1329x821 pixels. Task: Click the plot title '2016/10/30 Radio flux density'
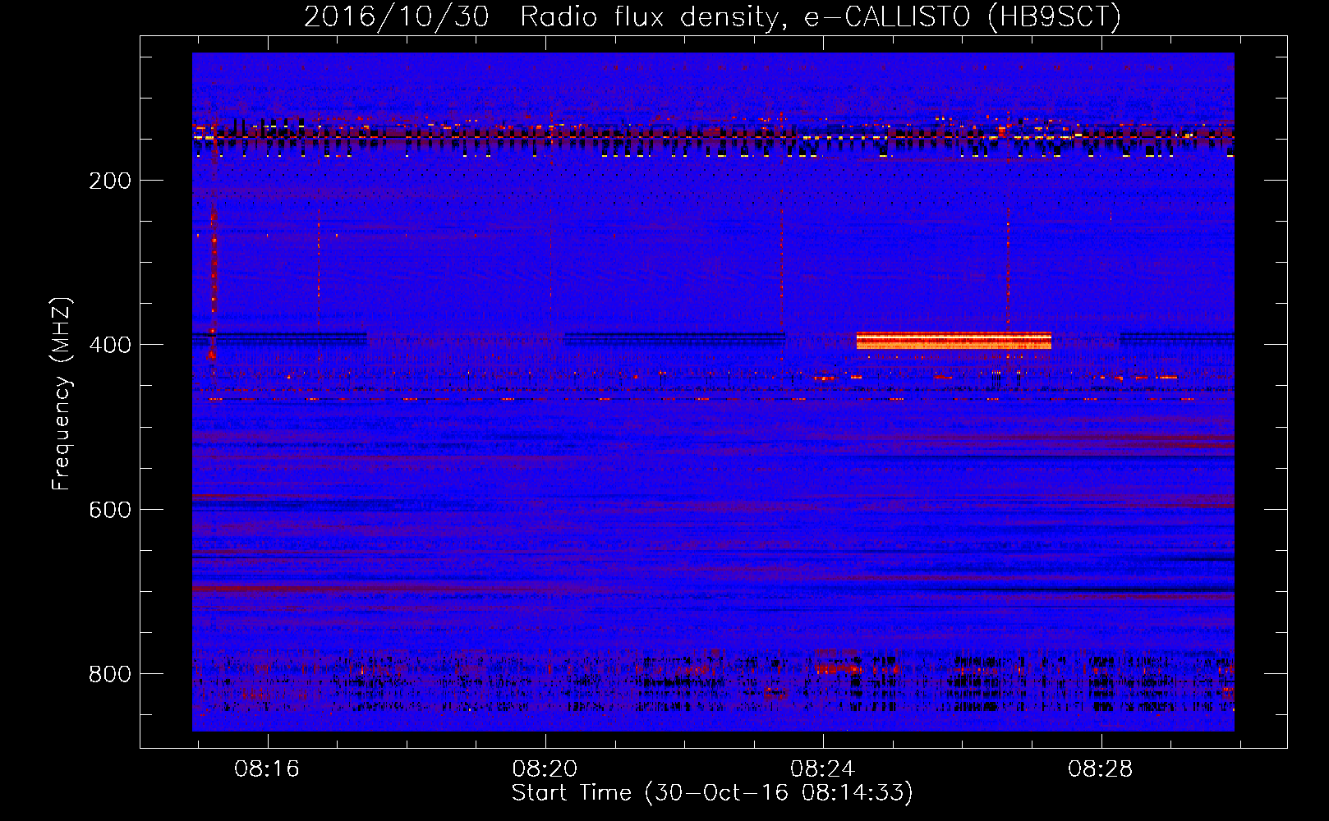pyautogui.click(x=712, y=16)
